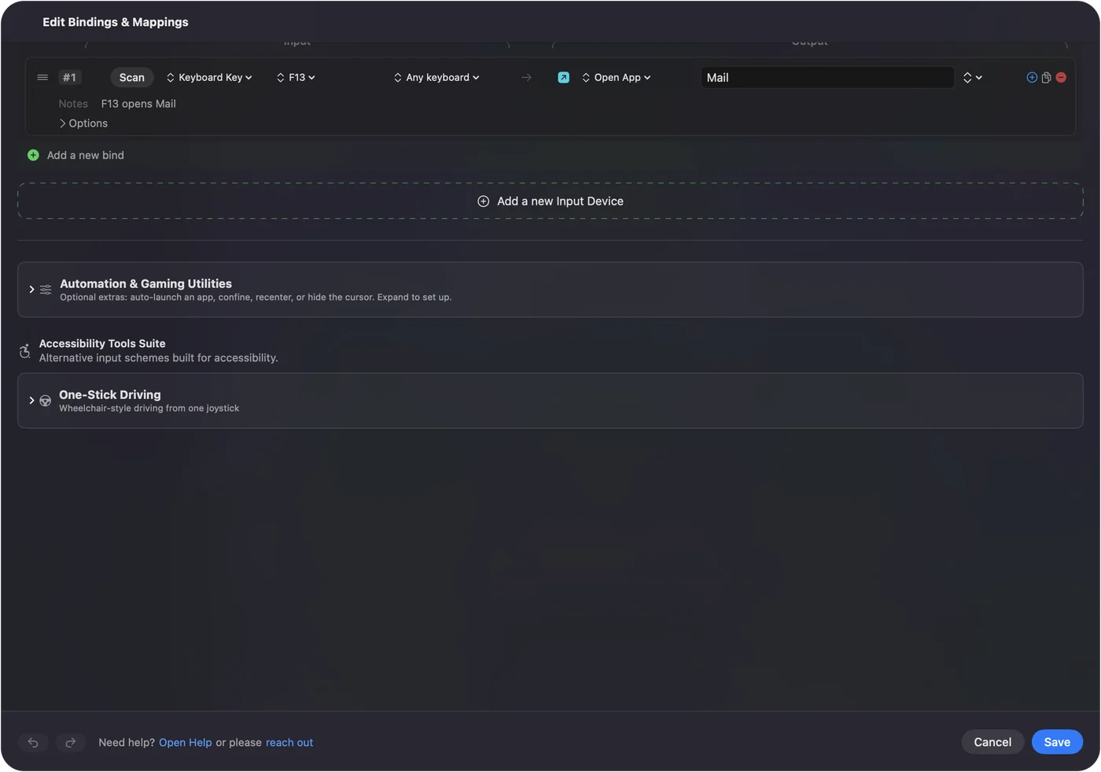
Task: Expand the Automation & Gaming Utilities section
Action: point(31,290)
